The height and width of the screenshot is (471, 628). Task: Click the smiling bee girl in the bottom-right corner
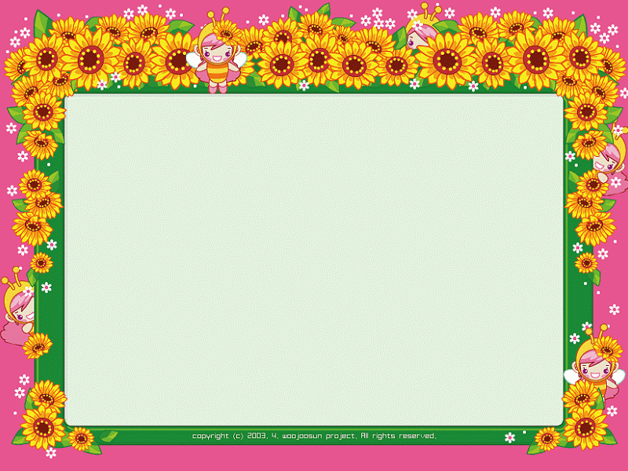[x=596, y=363]
